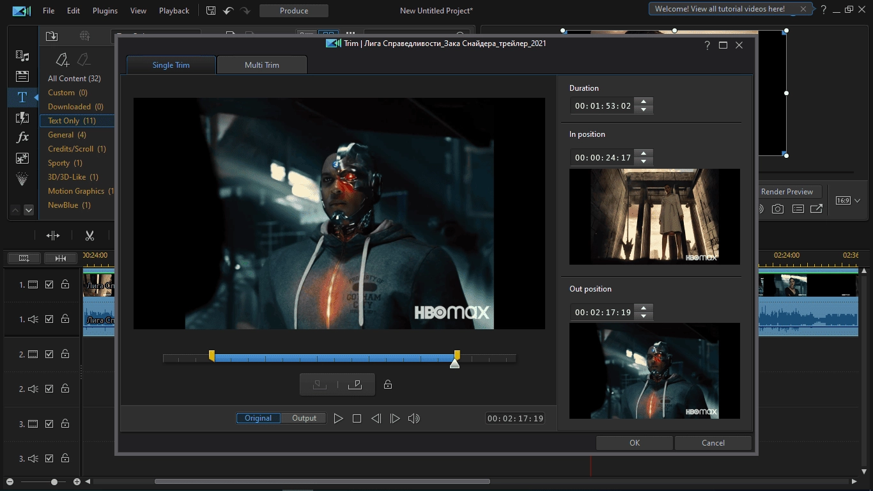Switch to the Single Trim tab

(x=171, y=65)
